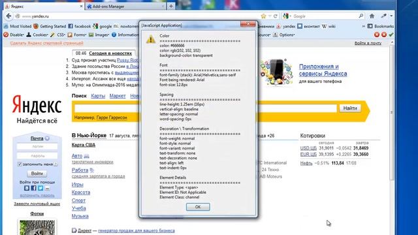Open the Bookmarks toolbar button
Screen dimensions: 418x235
[x=380, y=26]
